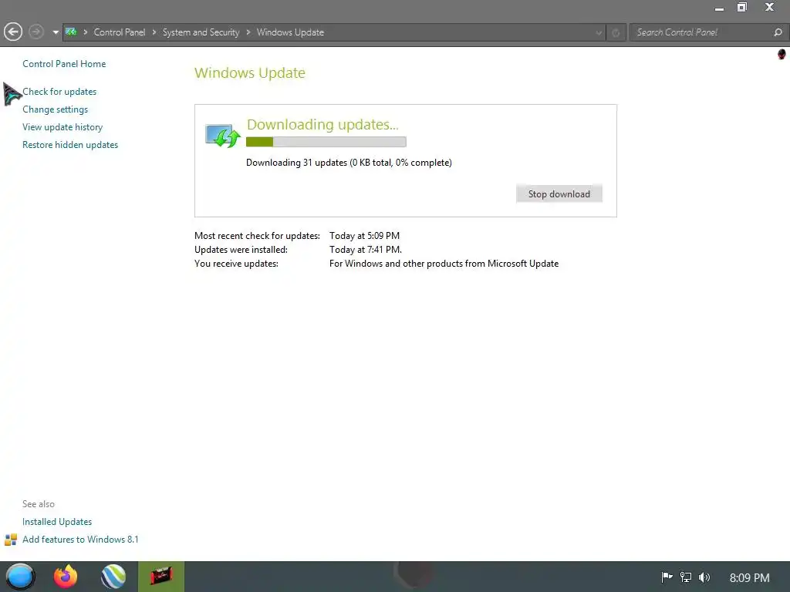Viewport: 790px width, 592px height.
Task: Restore down the Control Panel window
Action: pos(742,7)
